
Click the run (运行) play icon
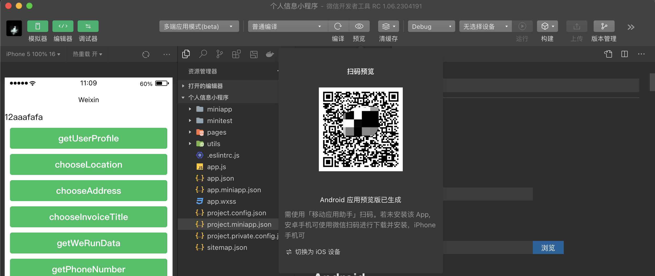click(522, 26)
